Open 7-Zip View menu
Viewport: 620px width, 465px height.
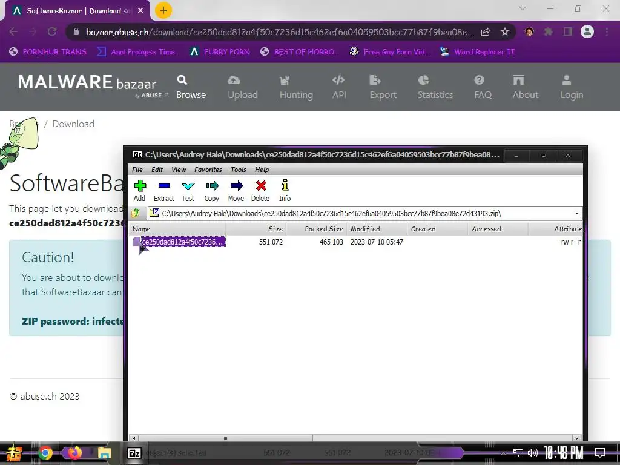pyautogui.click(x=179, y=170)
